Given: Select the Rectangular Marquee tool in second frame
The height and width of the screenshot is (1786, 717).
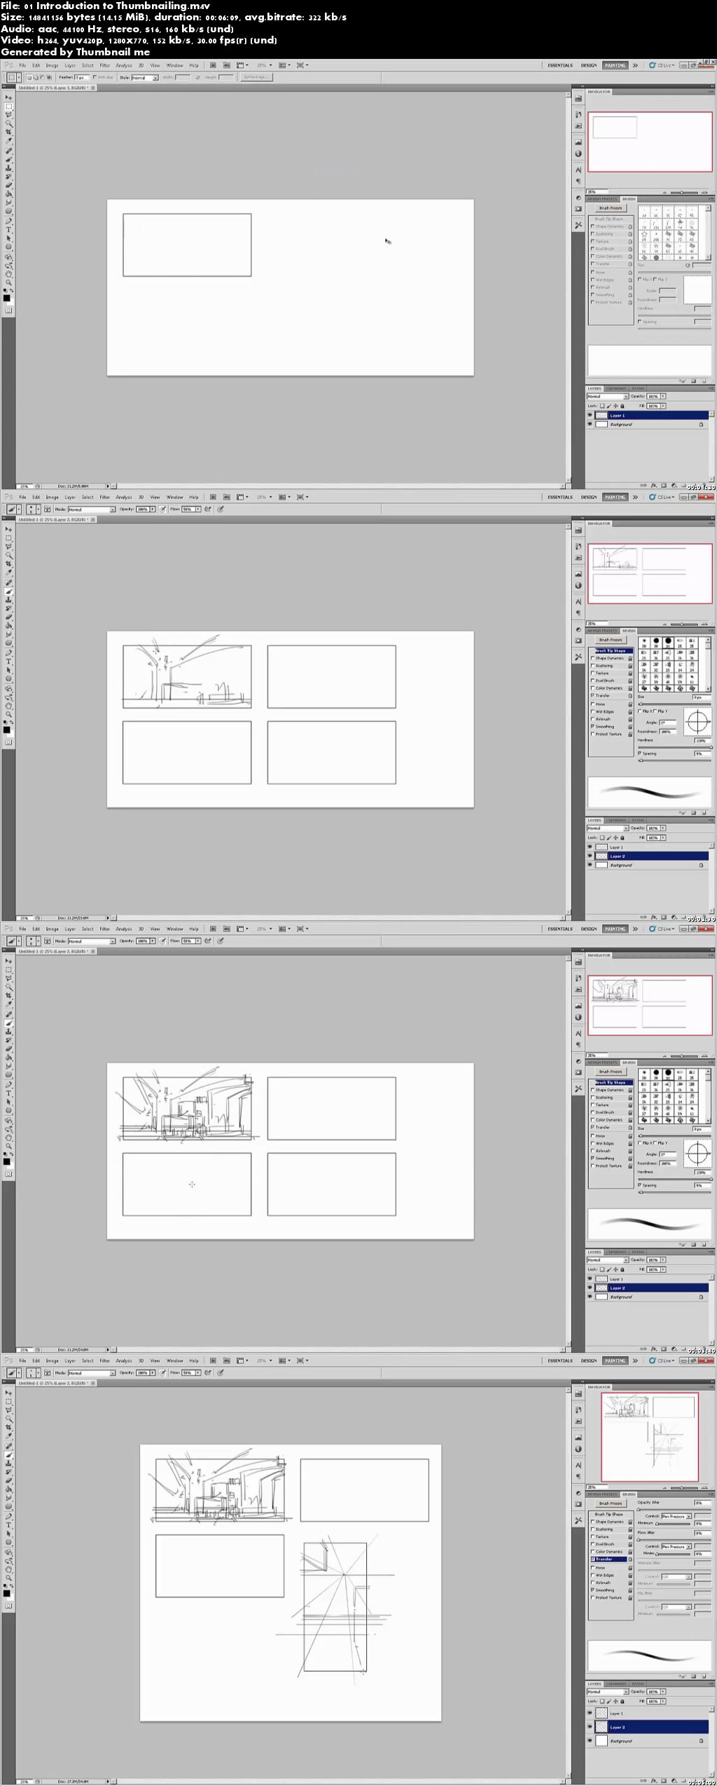Looking at the screenshot, I should [8, 538].
